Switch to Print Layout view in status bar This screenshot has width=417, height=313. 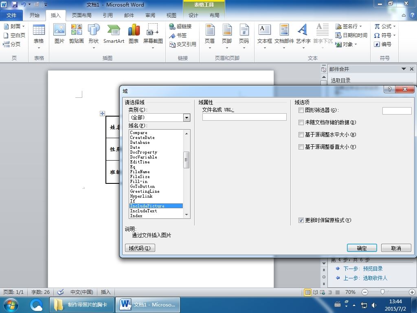308,292
